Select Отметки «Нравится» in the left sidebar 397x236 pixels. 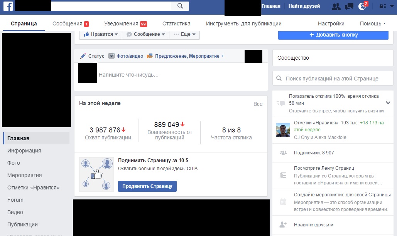point(34,187)
